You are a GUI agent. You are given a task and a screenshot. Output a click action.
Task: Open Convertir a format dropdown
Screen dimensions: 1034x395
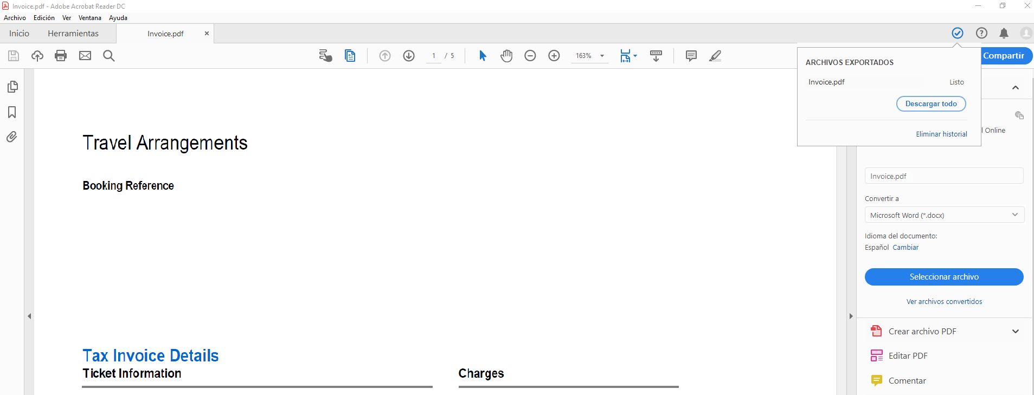944,215
